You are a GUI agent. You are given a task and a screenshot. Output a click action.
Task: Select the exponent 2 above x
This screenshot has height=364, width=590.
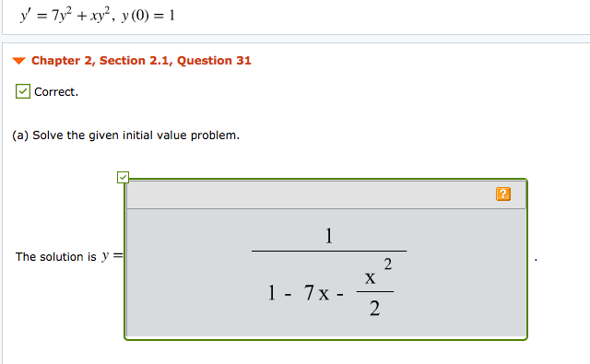tap(388, 264)
